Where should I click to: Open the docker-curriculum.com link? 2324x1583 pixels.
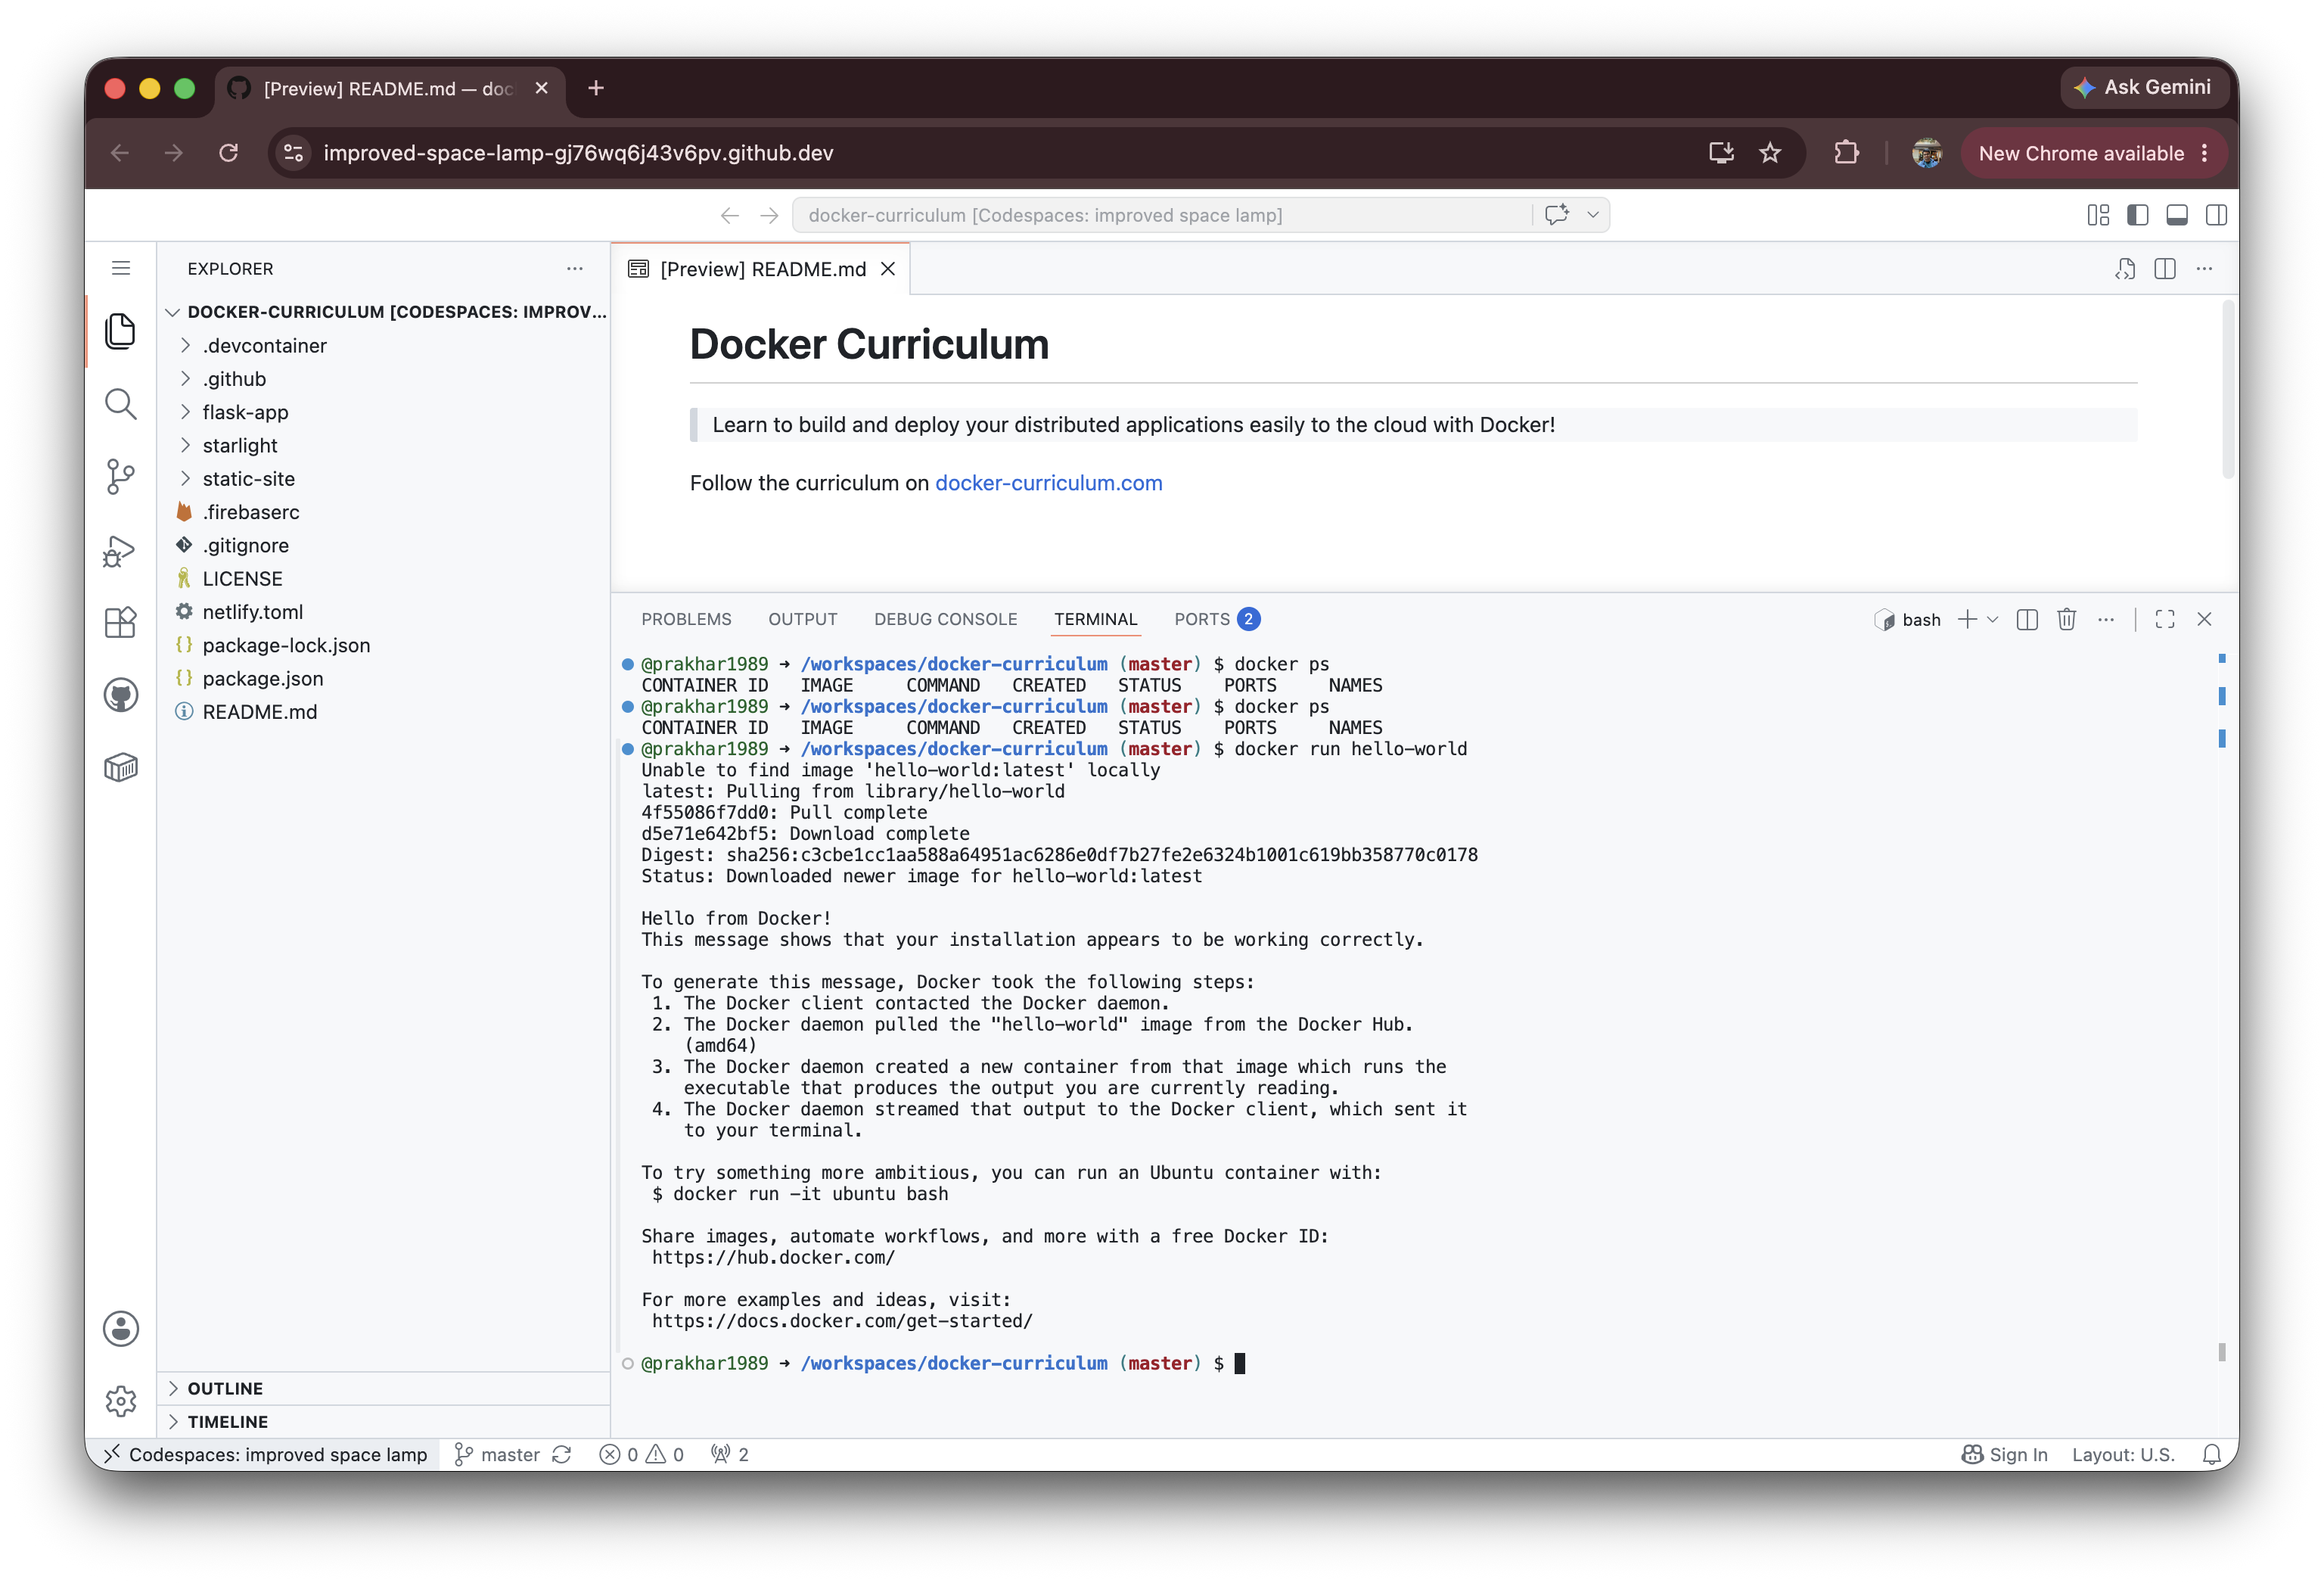[x=1048, y=483]
